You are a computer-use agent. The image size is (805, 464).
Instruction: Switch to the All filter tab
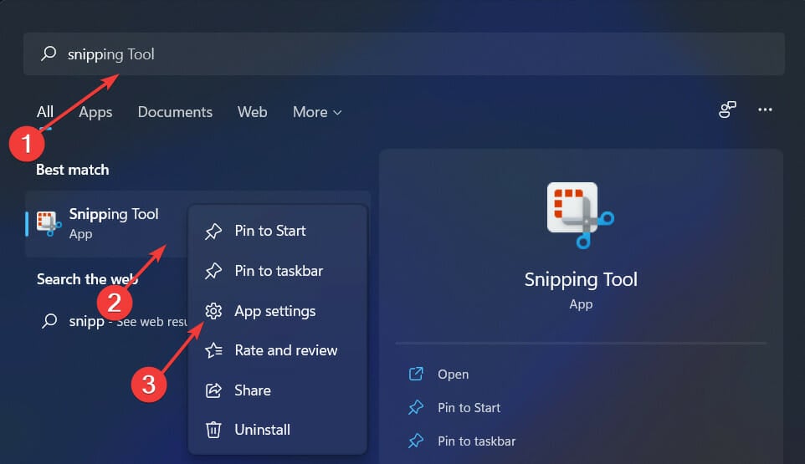coord(44,112)
